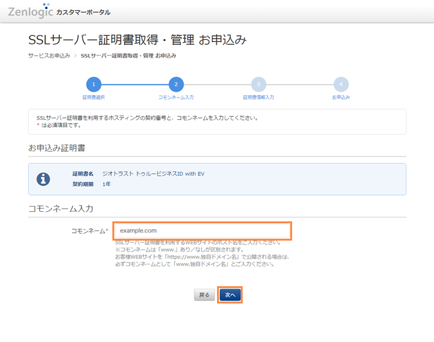Click the Zenlogic logo
Image resolution: width=434 pixels, height=342 pixels.
pyautogui.click(x=30, y=11)
